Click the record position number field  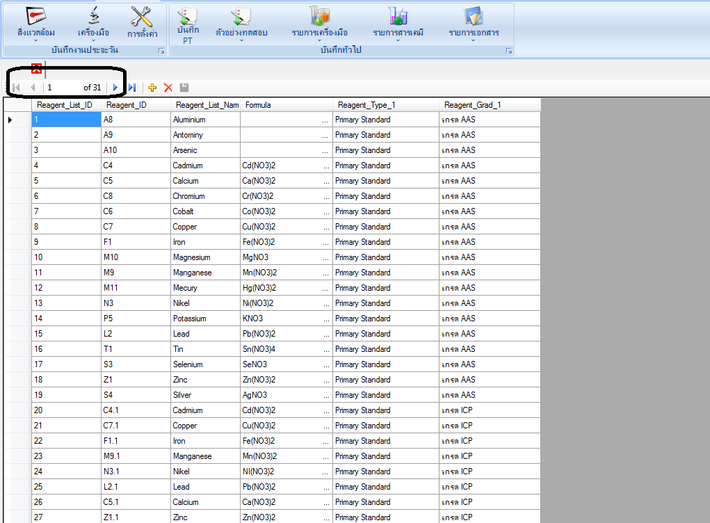pos(61,88)
